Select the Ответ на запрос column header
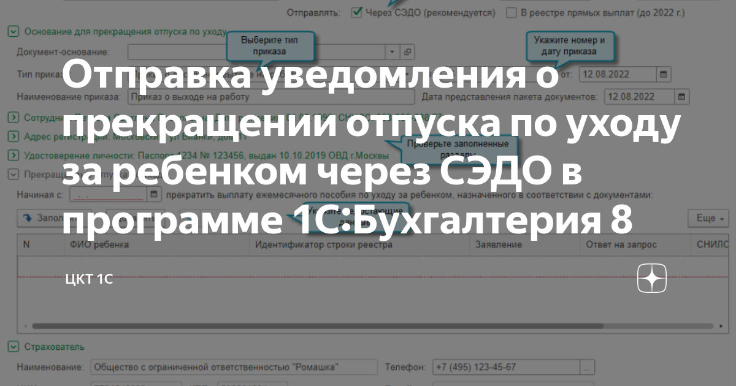Viewport: 736px width, 386px height. pyautogui.click(x=635, y=245)
